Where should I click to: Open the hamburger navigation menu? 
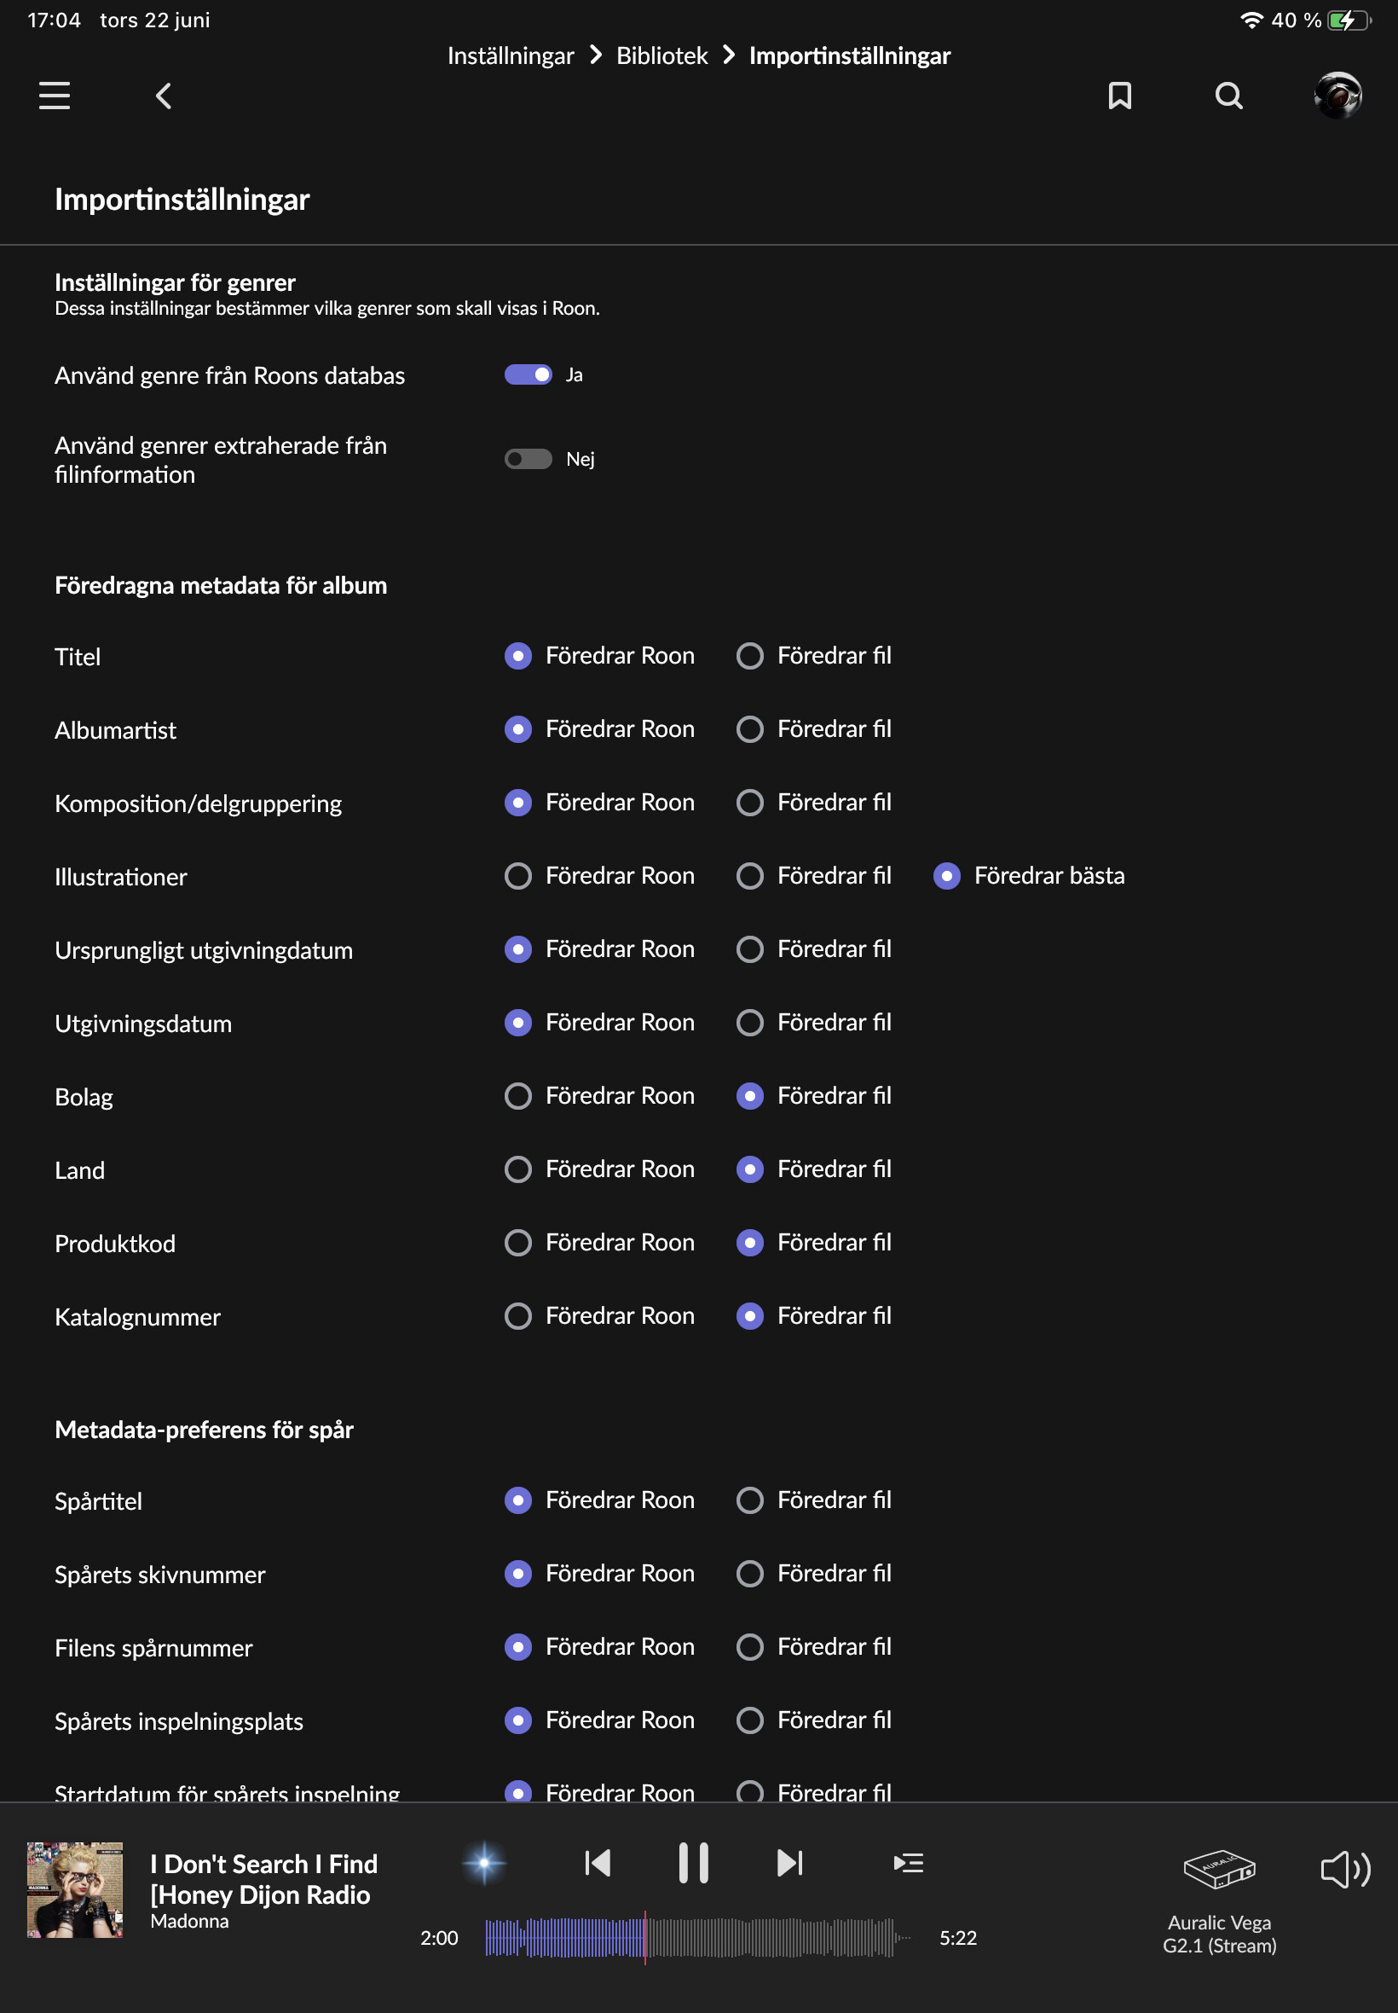[x=55, y=96]
